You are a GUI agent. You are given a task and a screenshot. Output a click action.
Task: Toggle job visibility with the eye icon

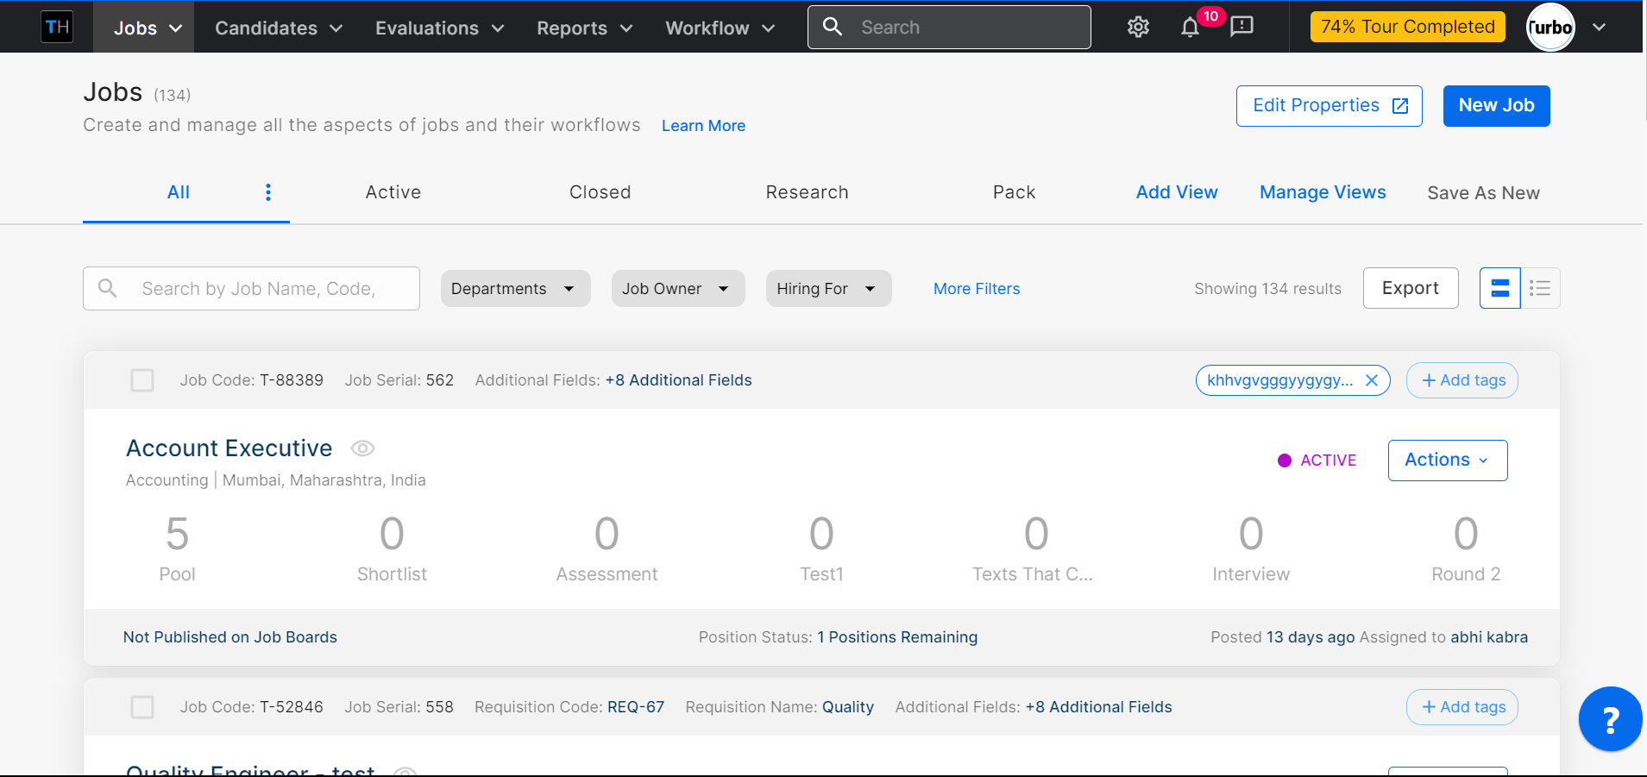click(x=362, y=448)
